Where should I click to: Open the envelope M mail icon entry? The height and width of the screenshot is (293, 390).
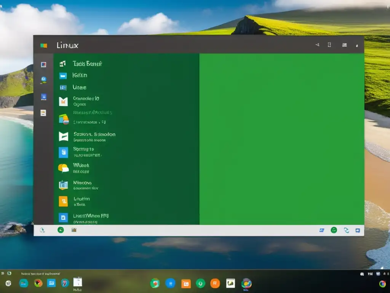(x=63, y=101)
